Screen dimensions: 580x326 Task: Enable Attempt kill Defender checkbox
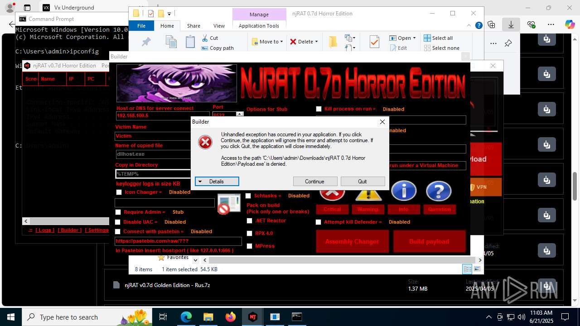click(x=319, y=222)
